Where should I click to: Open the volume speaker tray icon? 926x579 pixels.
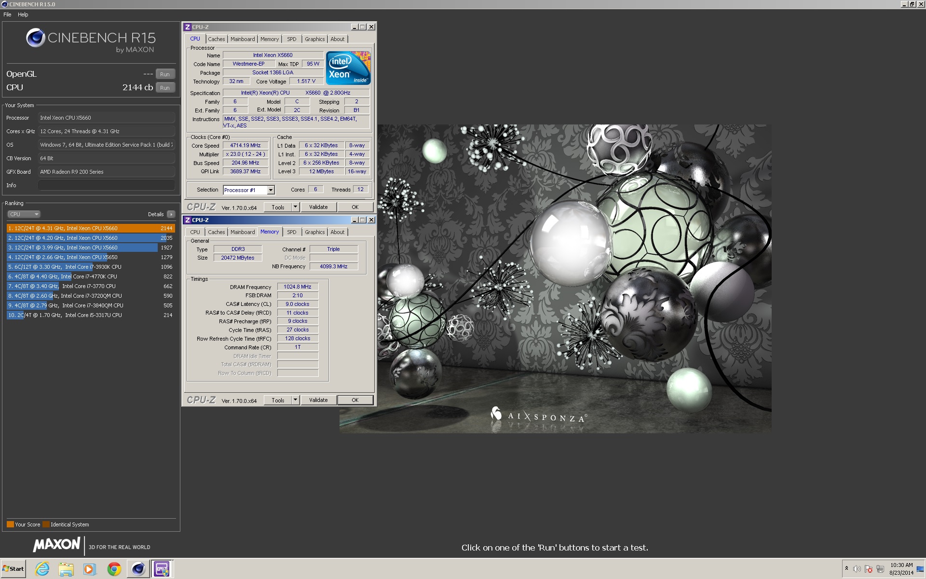(857, 569)
